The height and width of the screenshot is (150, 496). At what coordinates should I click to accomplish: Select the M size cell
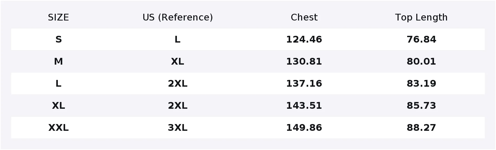[58, 62]
